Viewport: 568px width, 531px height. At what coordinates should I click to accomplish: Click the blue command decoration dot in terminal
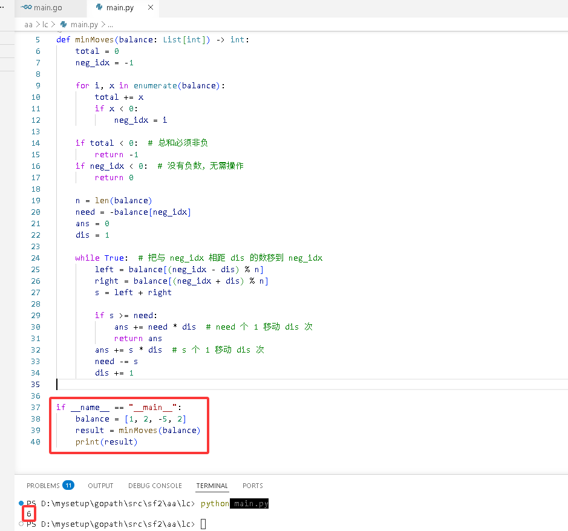[21, 503]
